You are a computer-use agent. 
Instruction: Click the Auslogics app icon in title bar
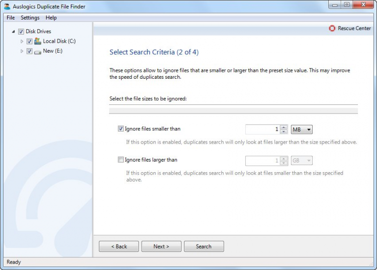[7, 7]
